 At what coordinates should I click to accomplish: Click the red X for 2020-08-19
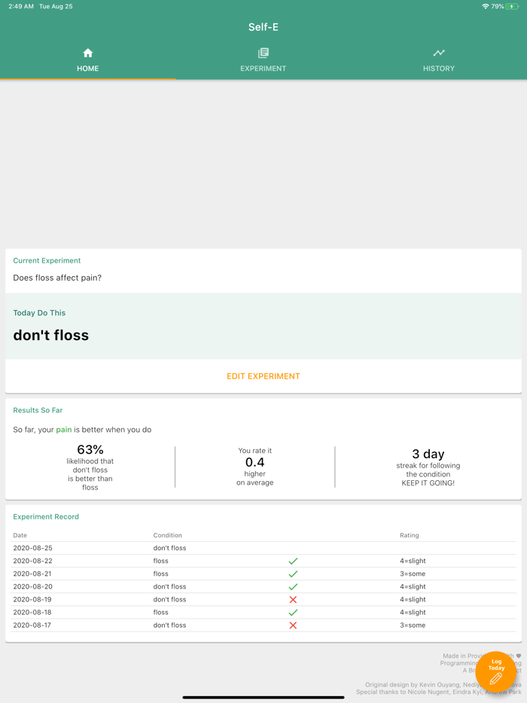tap(293, 599)
